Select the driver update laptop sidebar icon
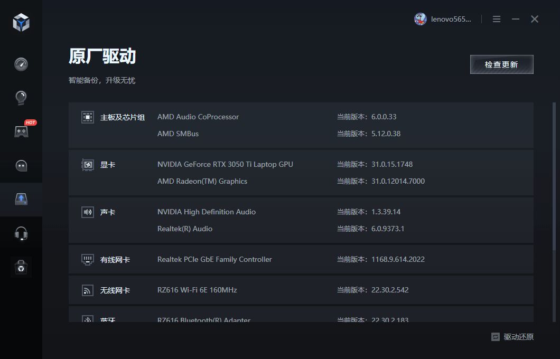Screen dimensions: 560x359 pos(21,199)
